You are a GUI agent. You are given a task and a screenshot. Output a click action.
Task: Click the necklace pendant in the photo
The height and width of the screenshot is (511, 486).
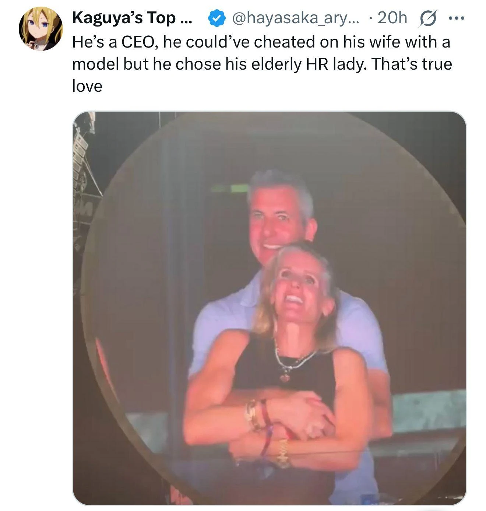click(x=285, y=377)
